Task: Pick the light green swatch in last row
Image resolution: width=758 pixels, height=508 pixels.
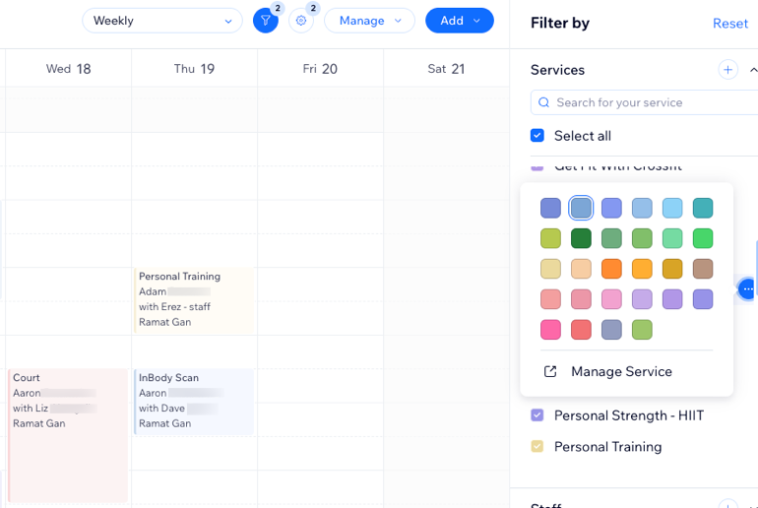Action: pos(642,330)
